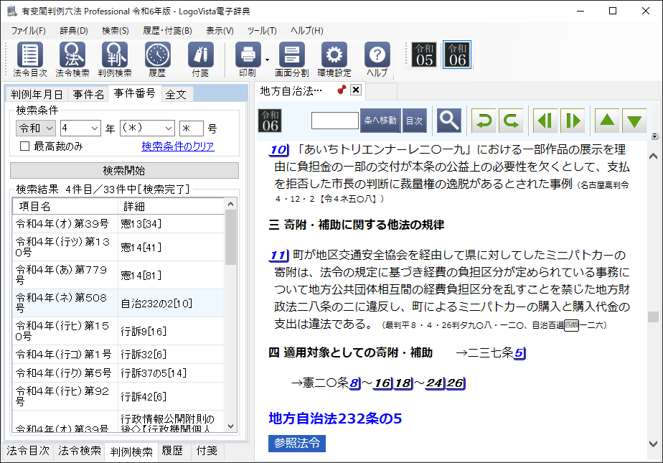Click the 法令検索 toolbar icon
The width and height of the screenshot is (663, 463).
pyautogui.click(x=72, y=56)
